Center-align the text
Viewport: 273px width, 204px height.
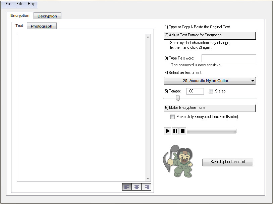tap(137, 187)
